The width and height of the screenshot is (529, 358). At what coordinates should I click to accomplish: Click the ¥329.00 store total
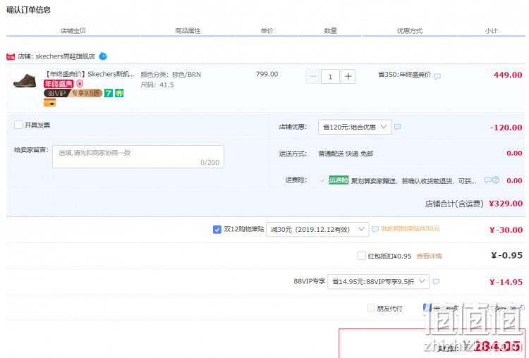pyautogui.click(x=506, y=204)
